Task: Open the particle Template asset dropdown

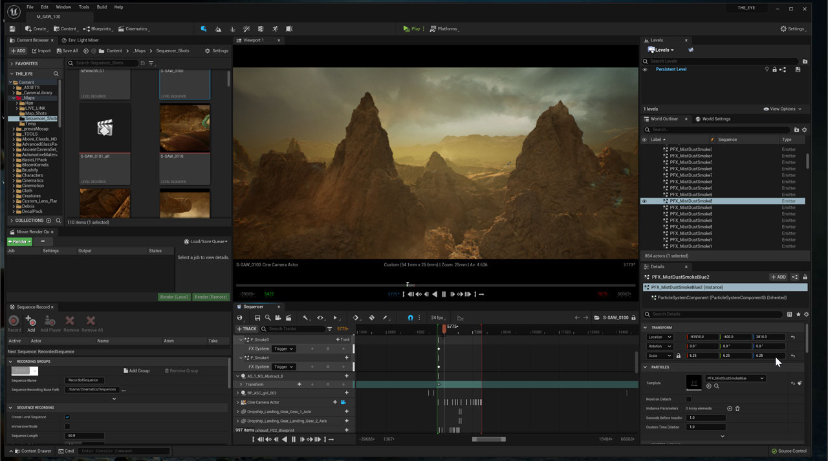Action: (x=735, y=378)
